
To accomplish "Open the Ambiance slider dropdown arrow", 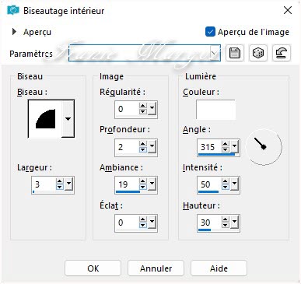I will click(x=152, y=184).
